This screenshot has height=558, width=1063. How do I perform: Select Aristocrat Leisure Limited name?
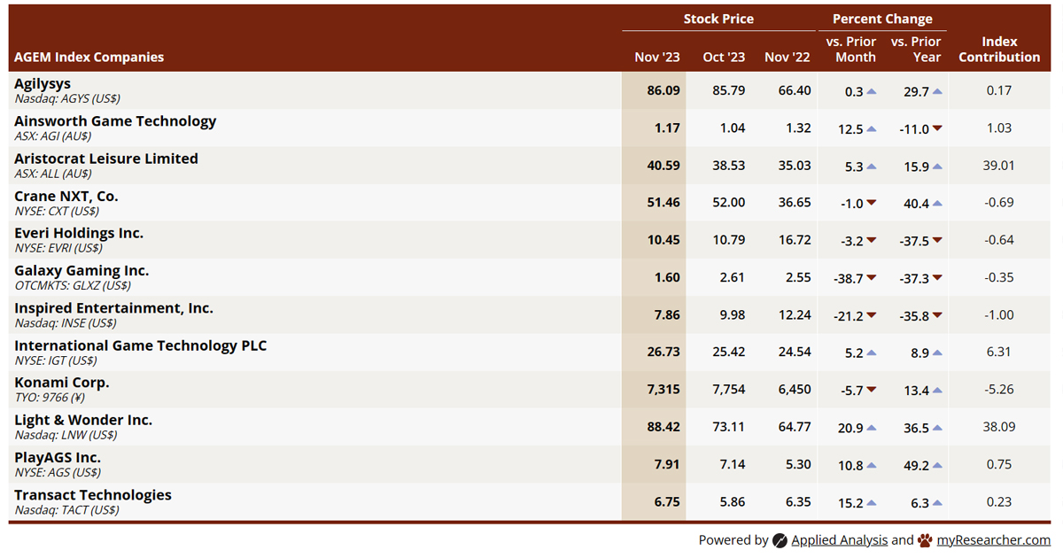106,159
